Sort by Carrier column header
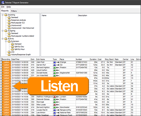141x116 pixels. [x=126, y=59]
